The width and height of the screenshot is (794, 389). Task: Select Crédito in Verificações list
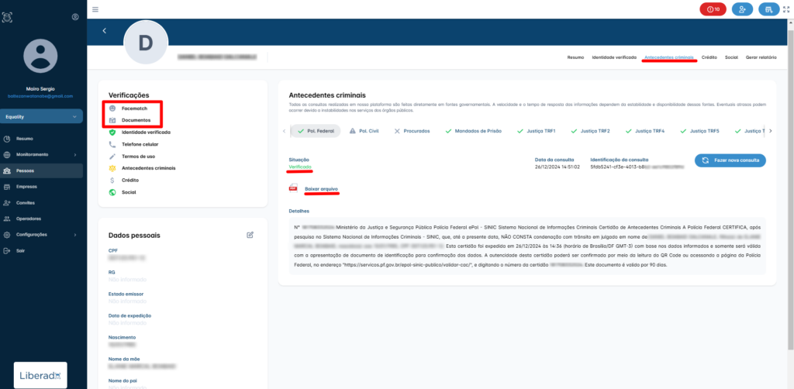coord(130,180)
